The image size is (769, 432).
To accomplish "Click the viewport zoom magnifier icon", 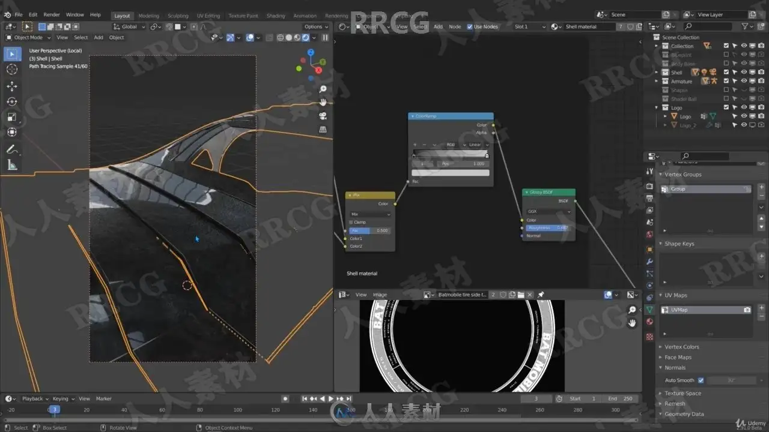I will 323,89.
